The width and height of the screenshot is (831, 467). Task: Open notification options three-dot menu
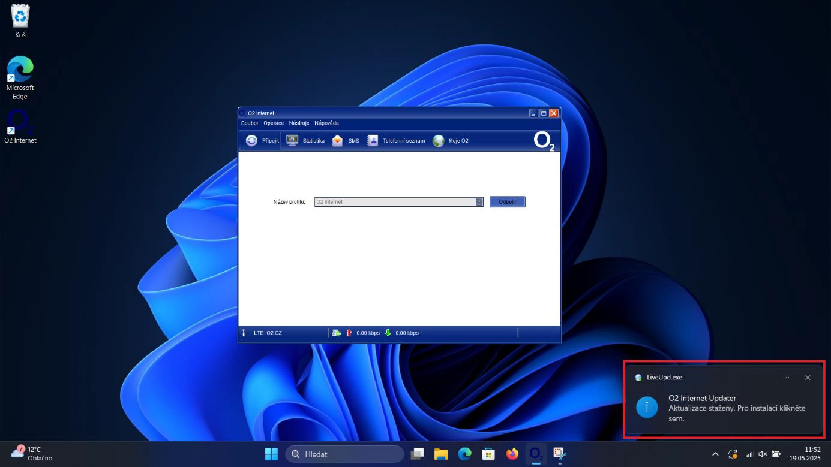point(786,378)
